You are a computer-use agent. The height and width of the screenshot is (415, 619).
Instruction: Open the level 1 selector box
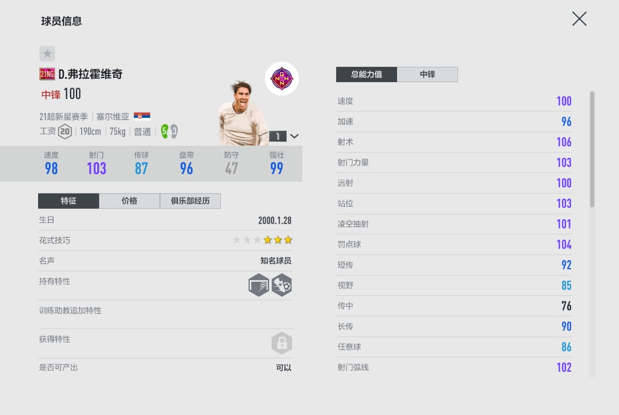[x=277, y=136]
